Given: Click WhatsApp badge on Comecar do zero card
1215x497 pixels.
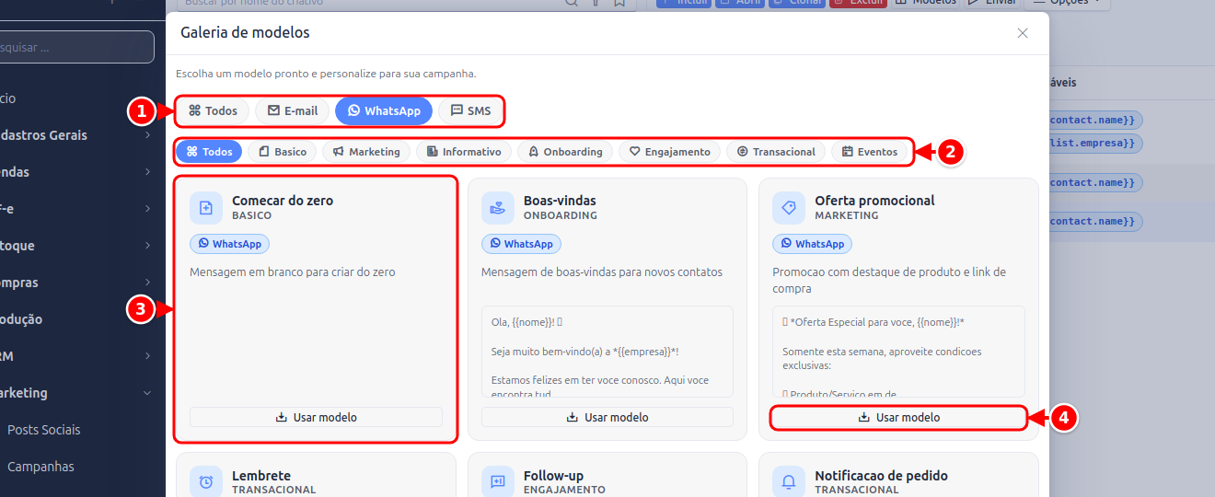Looking at the screenshot, I should click(229, 244).
